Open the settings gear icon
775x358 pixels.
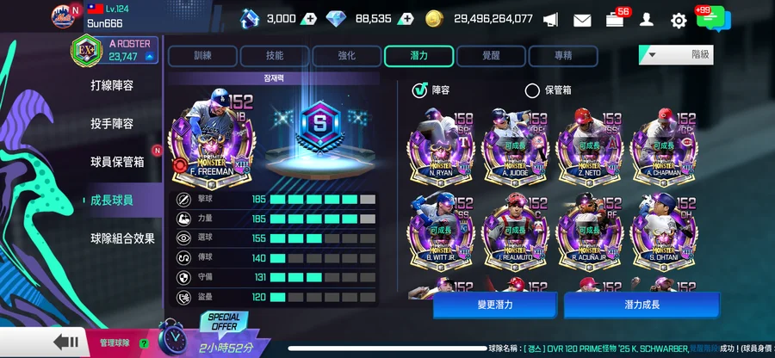679,21
